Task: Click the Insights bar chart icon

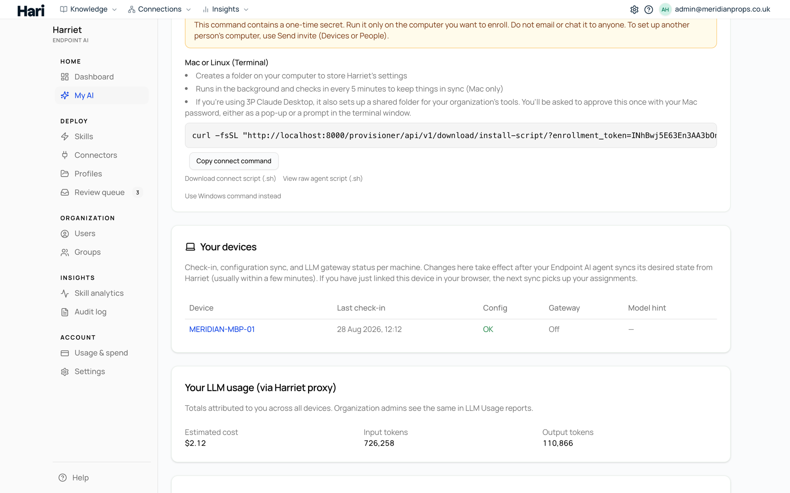Action: (205, 9)
